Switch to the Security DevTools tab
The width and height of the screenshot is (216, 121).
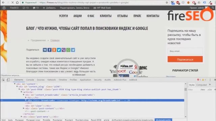(x=98, y=80)
